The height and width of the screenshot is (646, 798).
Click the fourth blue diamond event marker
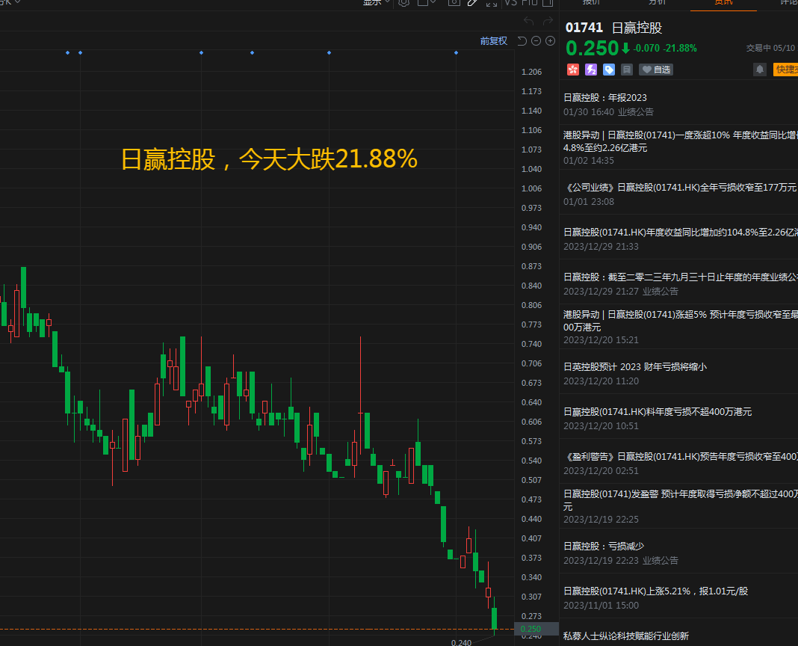point(253,52)
